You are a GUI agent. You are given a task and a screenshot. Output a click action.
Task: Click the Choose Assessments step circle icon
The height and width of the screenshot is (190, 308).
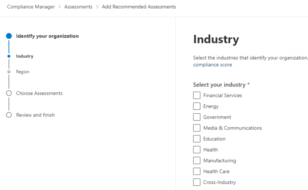(9, 94)
